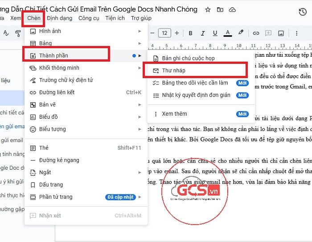Click Bảng theo dõi việc cần làm icon

click(x=156, y=83)
